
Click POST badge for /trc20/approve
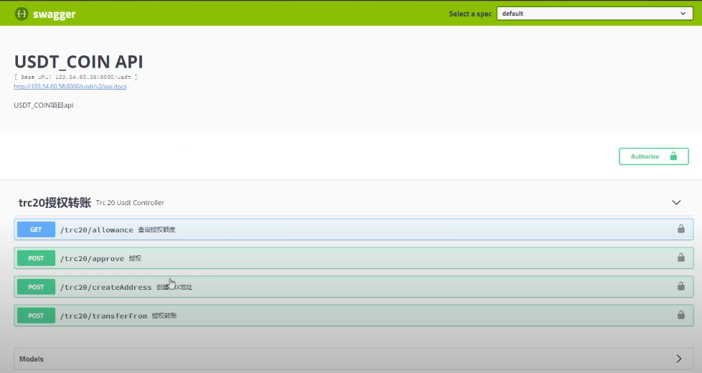point(36,258)
